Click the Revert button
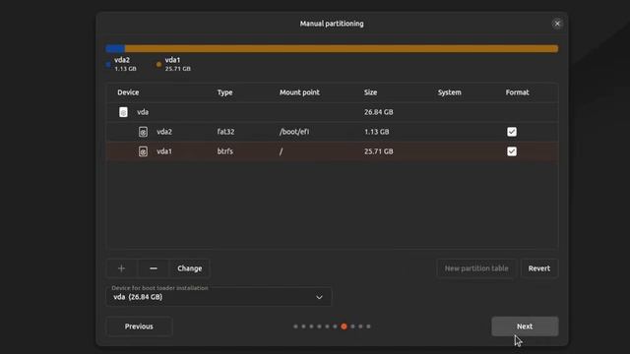 539,268
